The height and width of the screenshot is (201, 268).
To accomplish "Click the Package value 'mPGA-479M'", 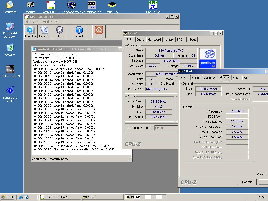I will click(171, 61).
